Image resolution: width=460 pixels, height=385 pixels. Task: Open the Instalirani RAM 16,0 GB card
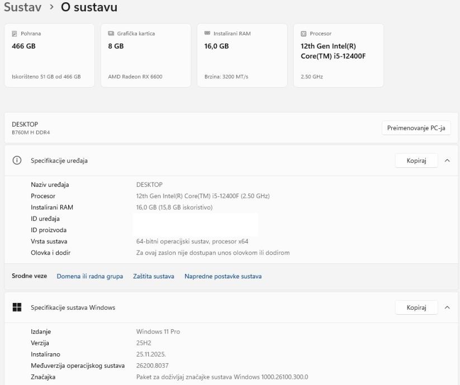click(242, 56)
